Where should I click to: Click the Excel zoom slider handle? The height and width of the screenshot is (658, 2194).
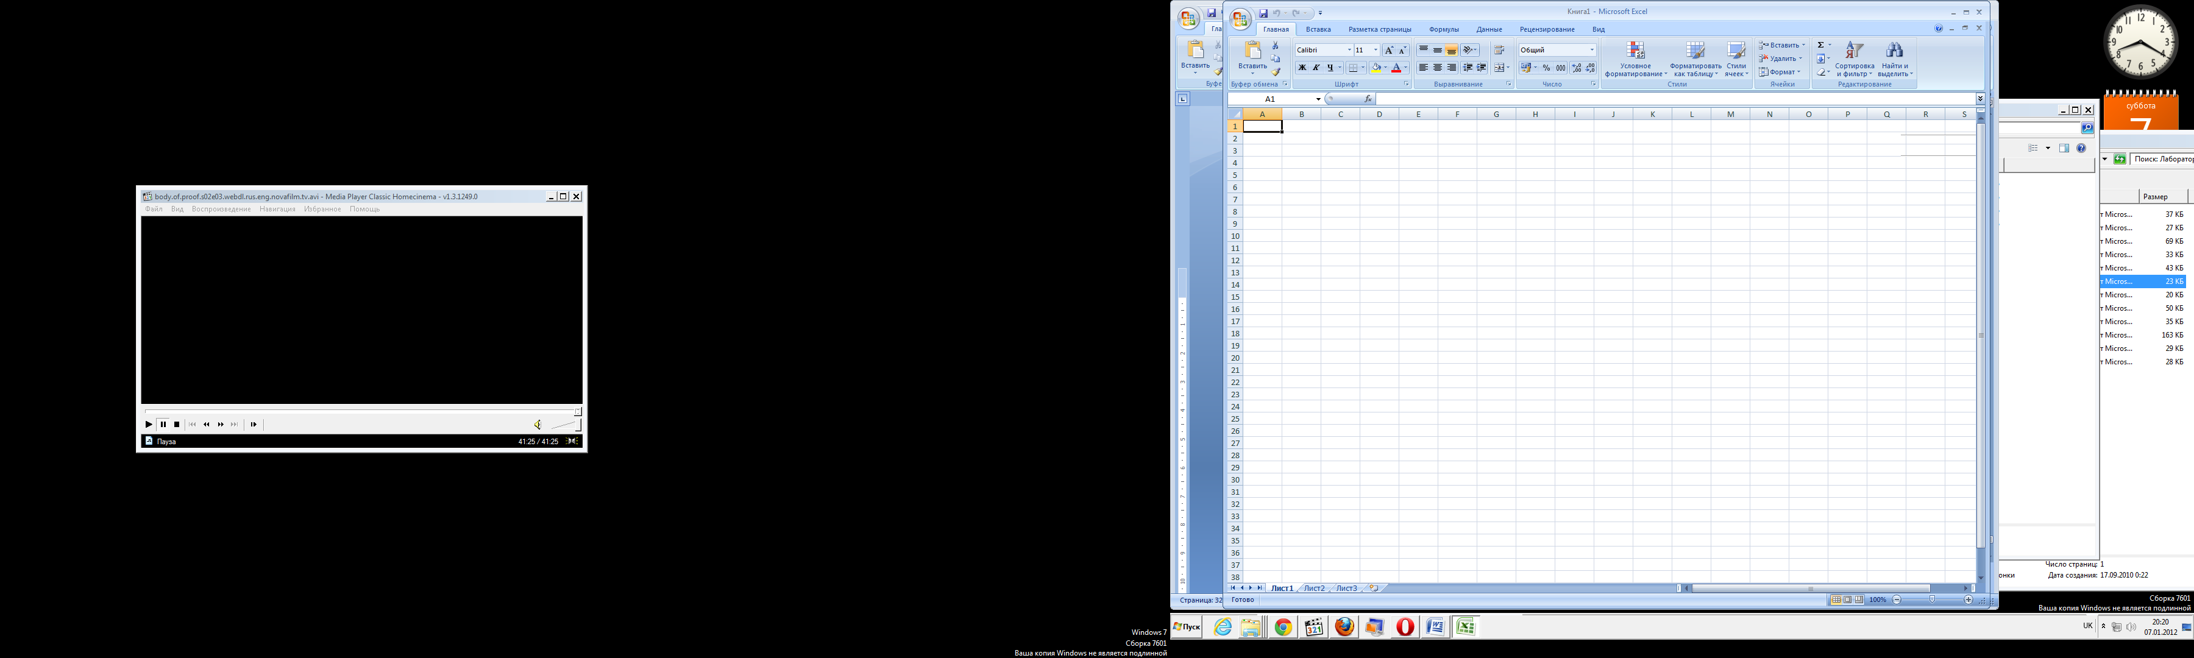[1932, 600]
